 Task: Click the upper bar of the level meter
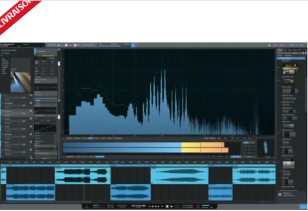pyautogui.click(x=144, y=144)
